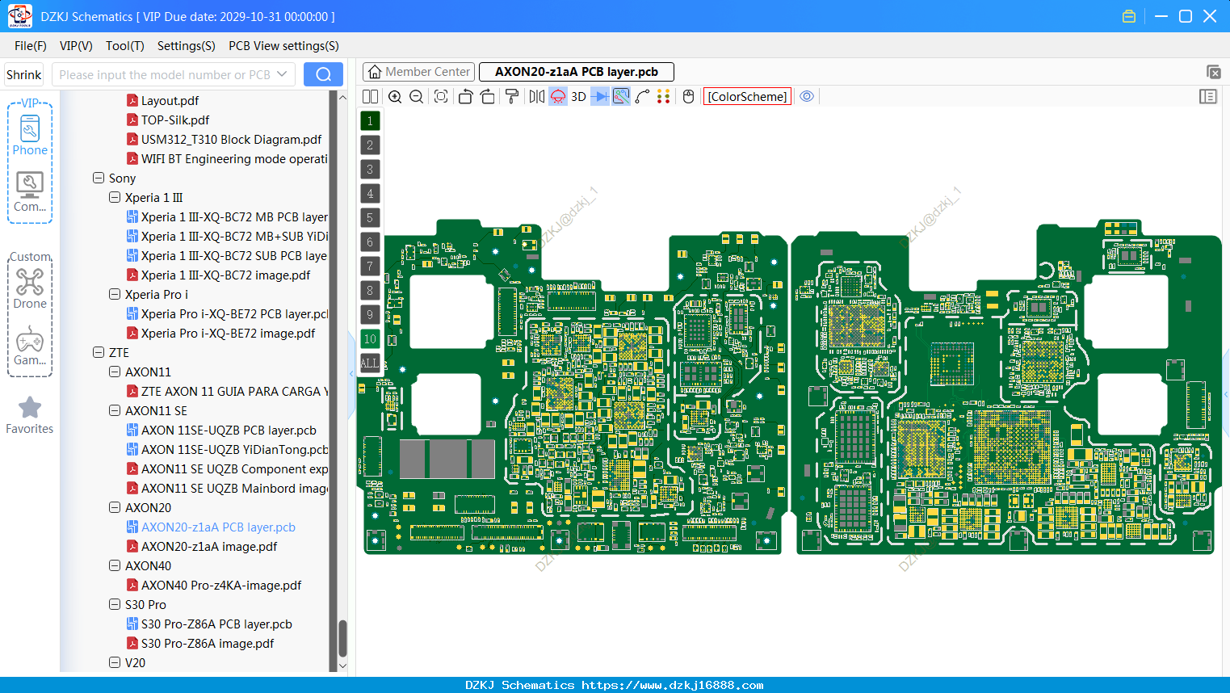Select the curve trace tool
This screenshot has width=1230, height=693.
pyautogui.click(x=643, y=96)
